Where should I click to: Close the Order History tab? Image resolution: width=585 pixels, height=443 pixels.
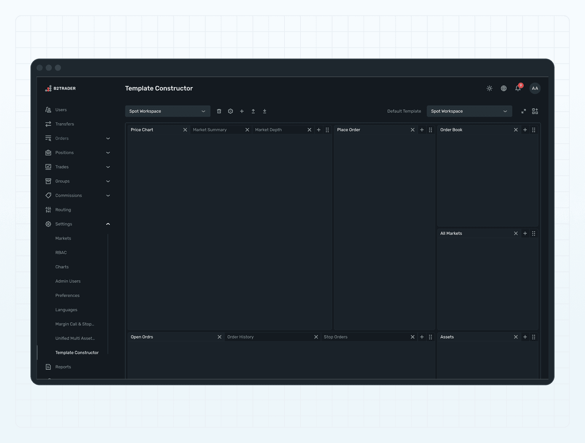click(x=316, y=337)
